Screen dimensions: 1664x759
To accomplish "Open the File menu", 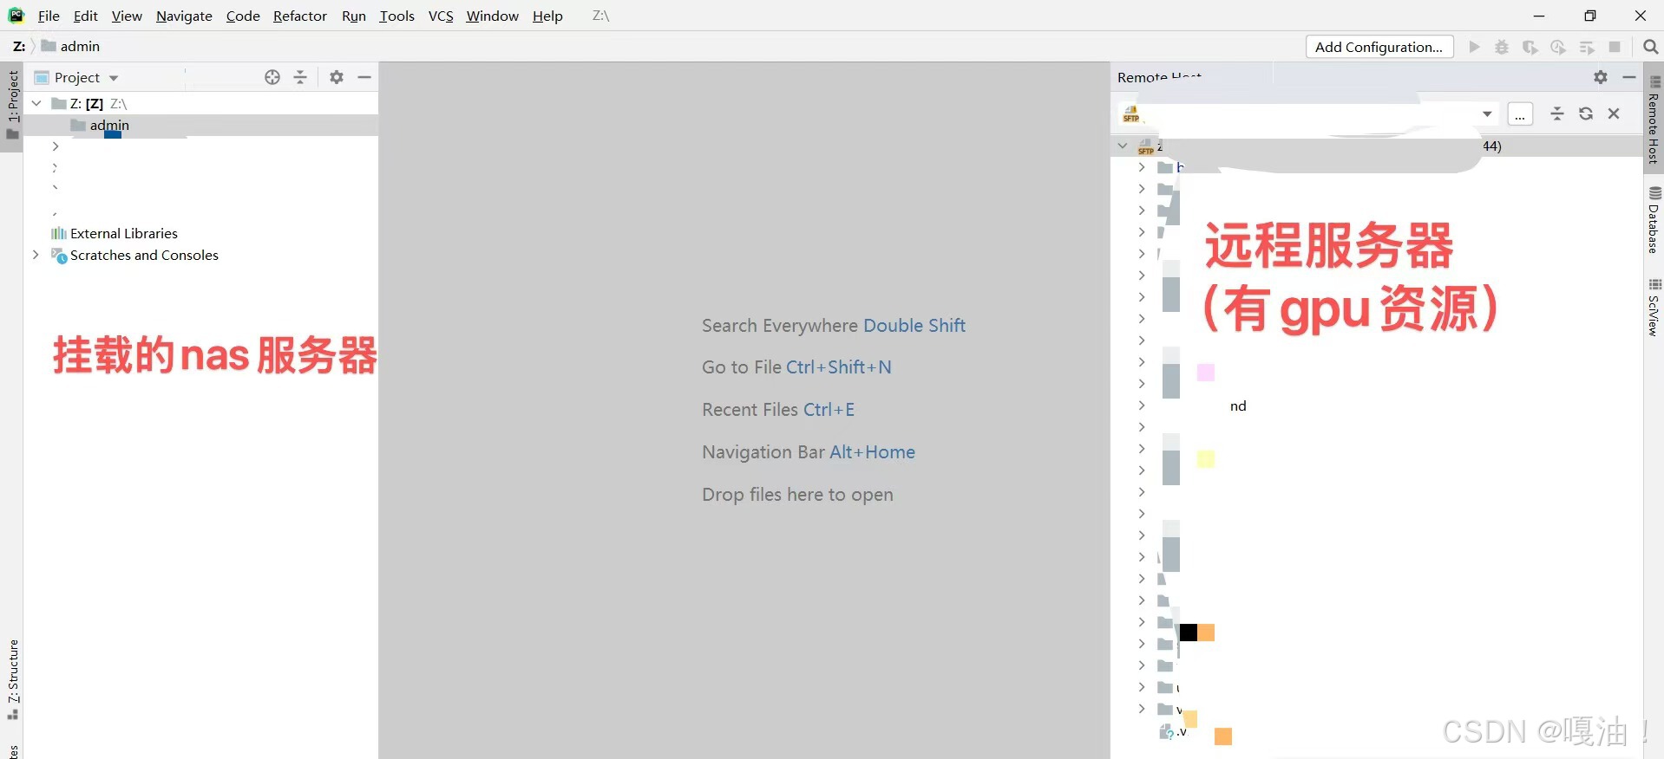I will (x=49, y=16).
